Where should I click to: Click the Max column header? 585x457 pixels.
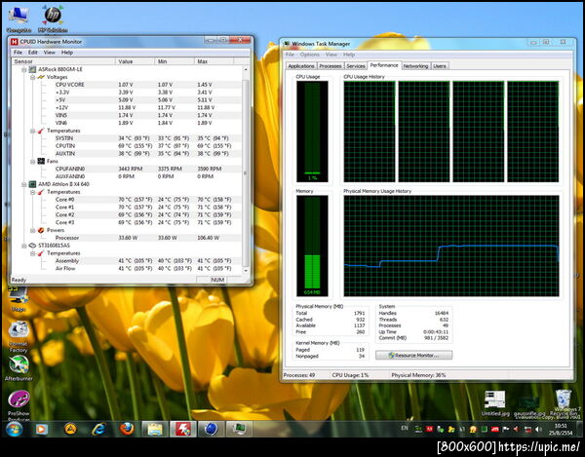[x=214, y=61]
